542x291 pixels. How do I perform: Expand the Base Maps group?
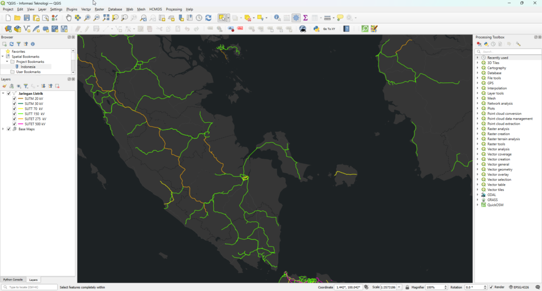(x=3, y=129)
